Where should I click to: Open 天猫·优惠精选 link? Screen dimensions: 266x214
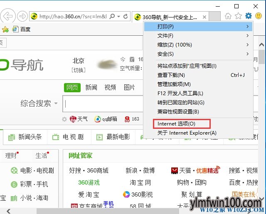(196, 170)
